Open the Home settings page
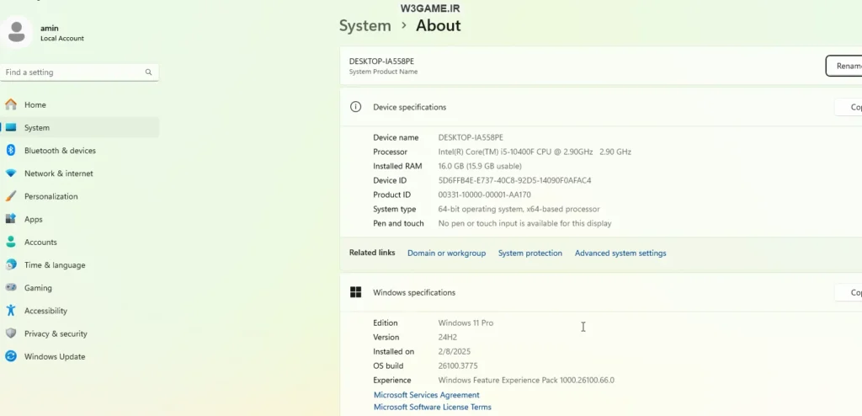 pyautogui.click(x=80, y=104)
